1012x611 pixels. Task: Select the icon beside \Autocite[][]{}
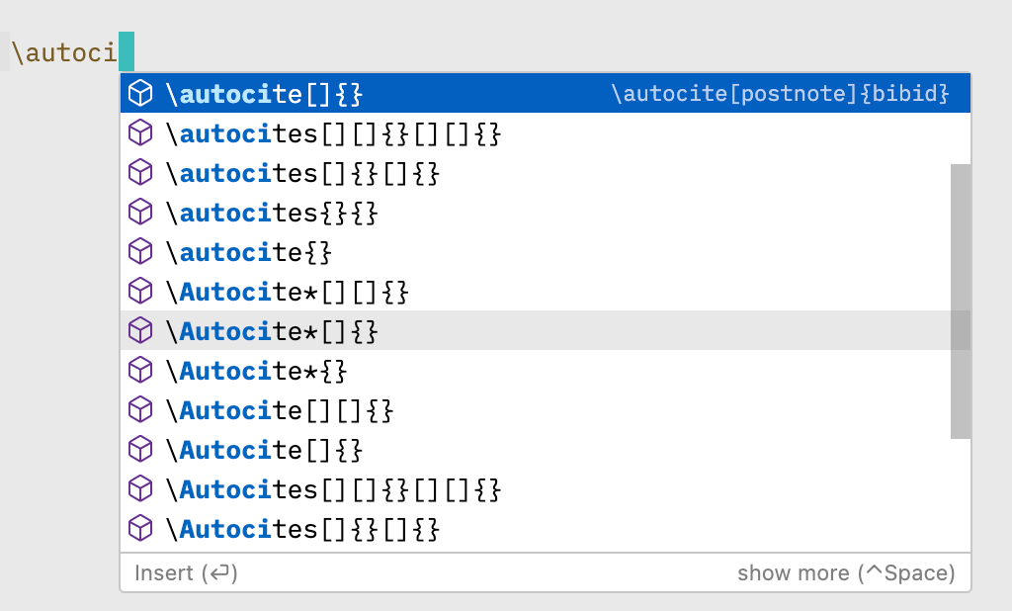point(139,409)
